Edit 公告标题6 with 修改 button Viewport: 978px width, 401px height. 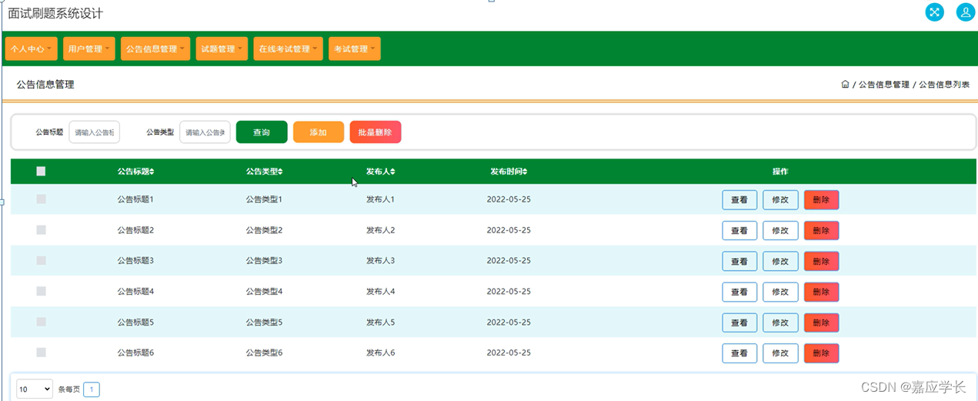pos(780,353)
